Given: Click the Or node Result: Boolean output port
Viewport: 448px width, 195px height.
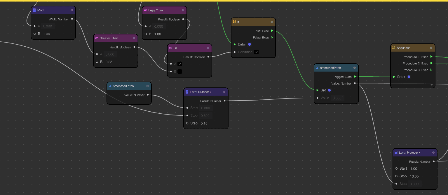Looking at the screenshot, I should point(208,57).
